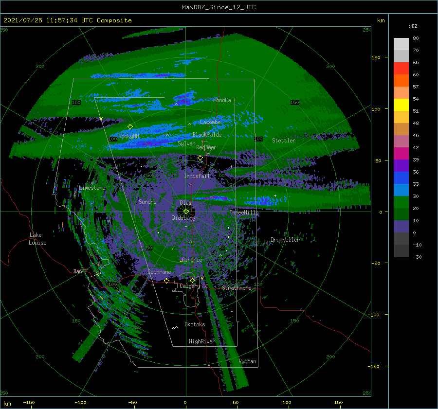Click the yellow marker below RedDeer

tap(201, 158)
